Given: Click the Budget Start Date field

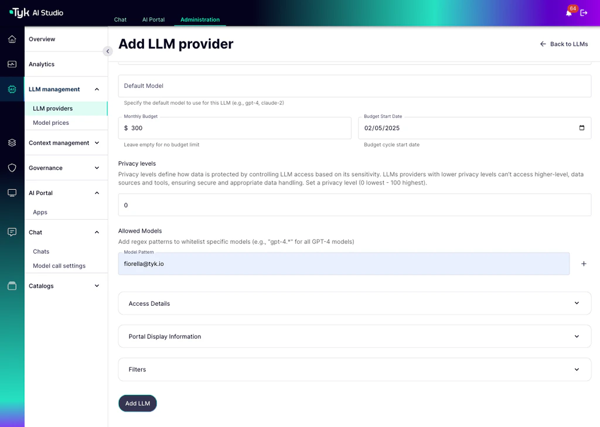Looking at the screenshot, I should [475, 128].
